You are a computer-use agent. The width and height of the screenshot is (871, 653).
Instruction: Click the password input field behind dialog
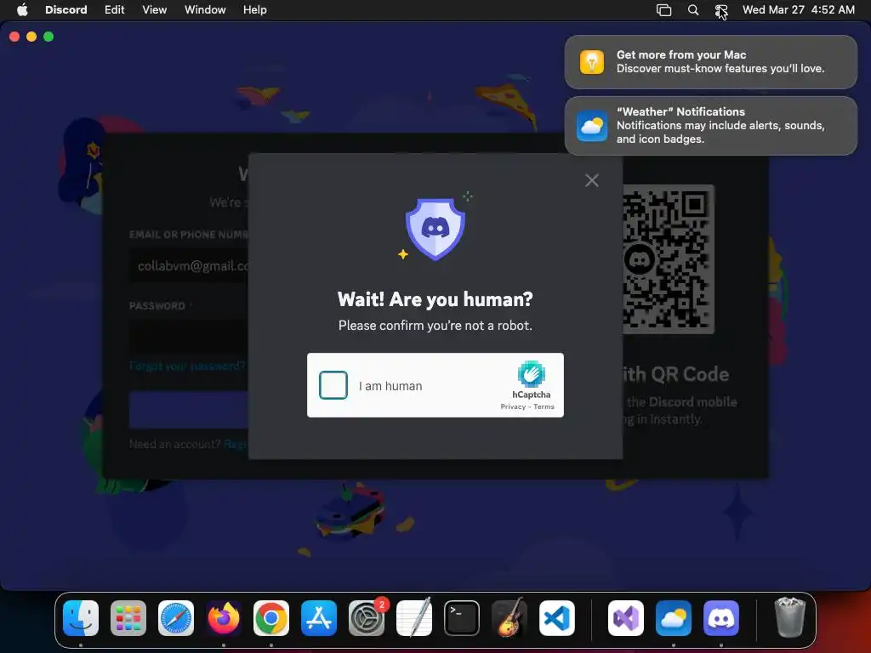[189, 336]
